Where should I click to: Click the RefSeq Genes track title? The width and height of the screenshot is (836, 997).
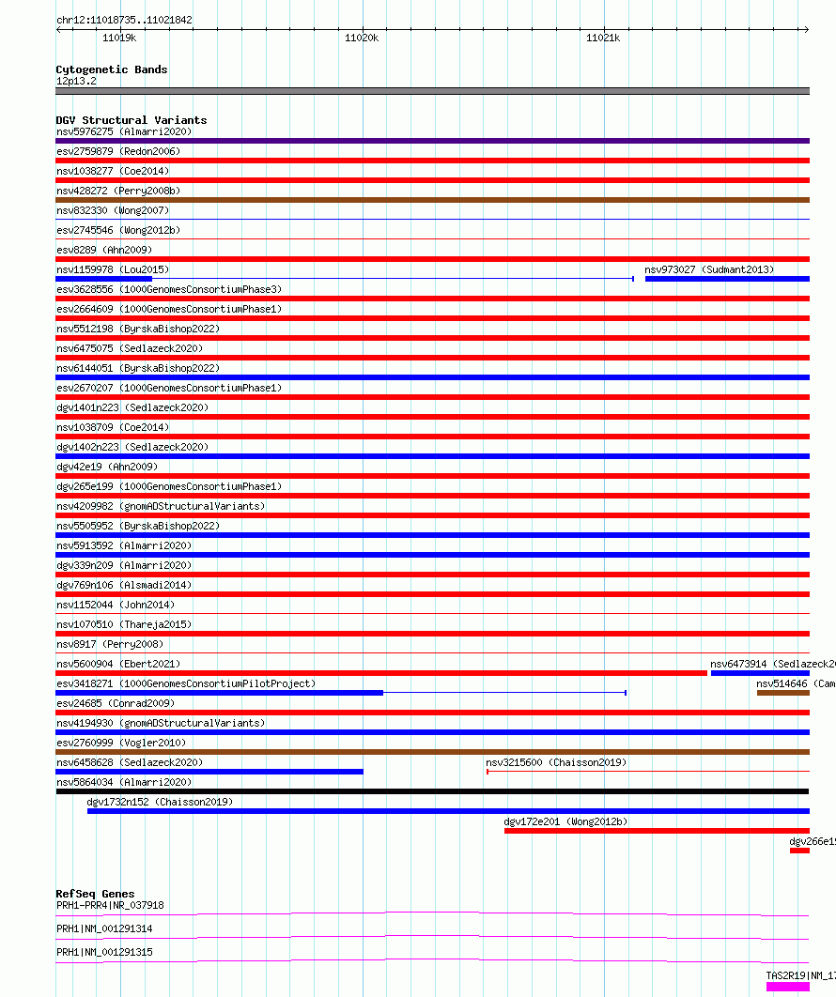[x=95, y=894]
